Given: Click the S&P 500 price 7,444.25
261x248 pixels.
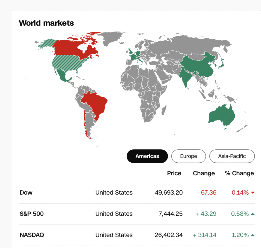Looking at the screenshot, I should click(171, 214).
